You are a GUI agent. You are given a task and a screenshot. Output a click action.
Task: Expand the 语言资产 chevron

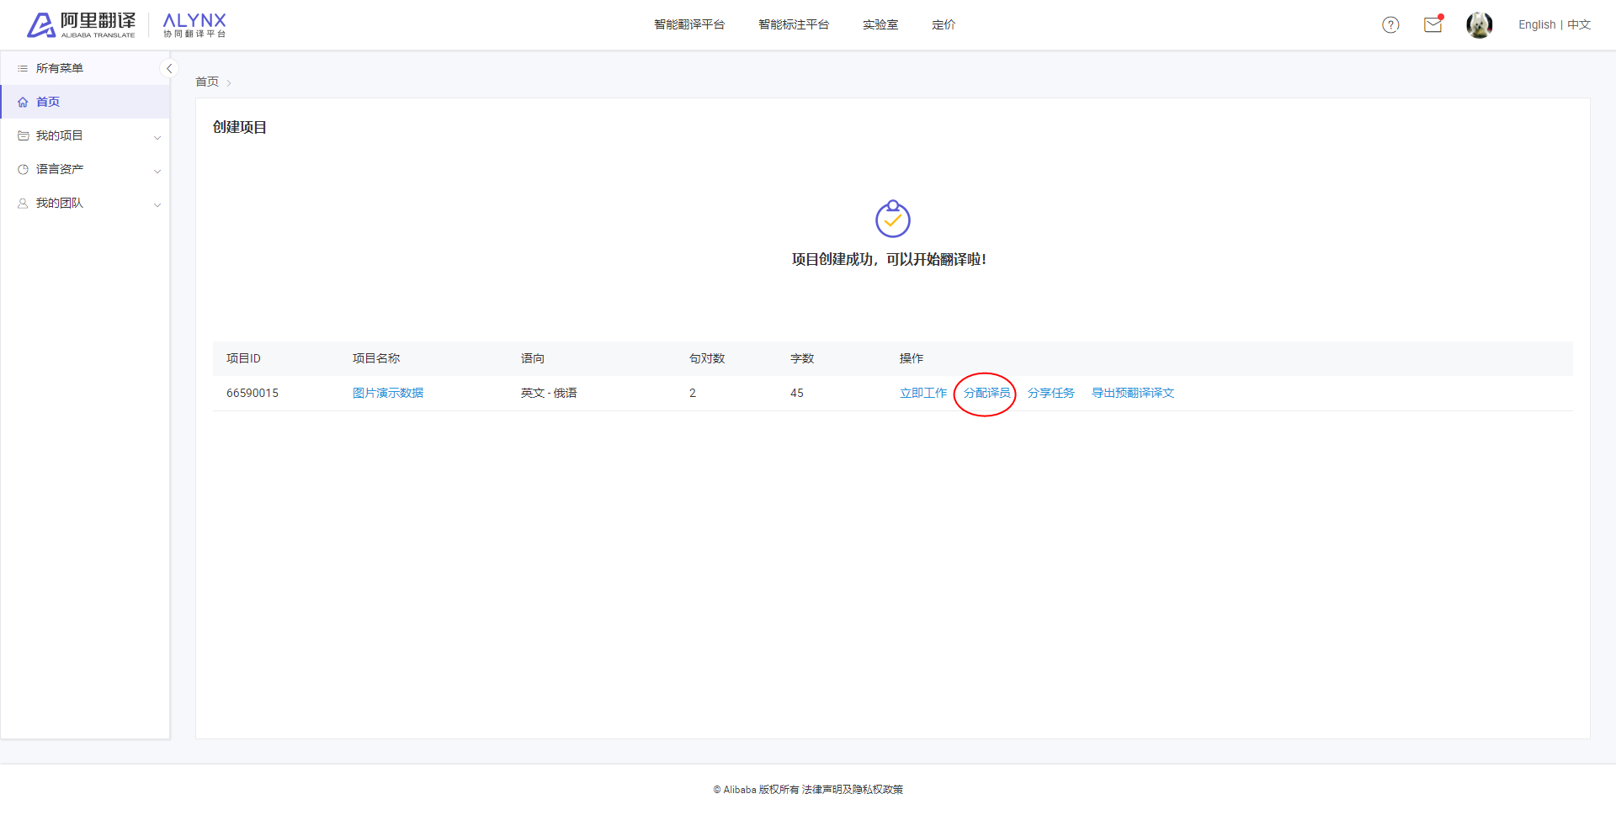(157, 171)
